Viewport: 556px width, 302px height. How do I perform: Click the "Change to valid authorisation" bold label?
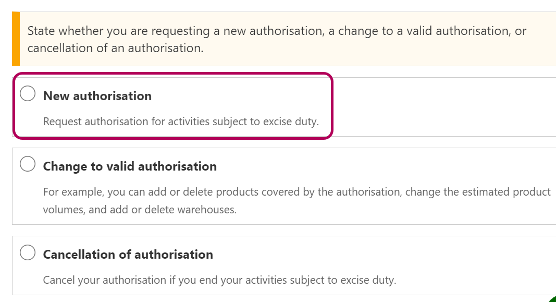pyautogui.click(x=130, y=166)
